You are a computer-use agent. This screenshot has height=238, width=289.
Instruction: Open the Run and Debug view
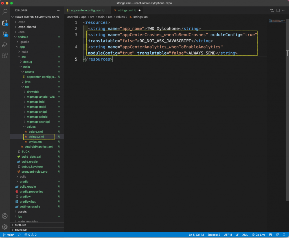pos(5,44)
